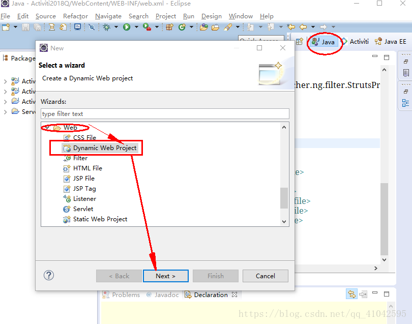This screenshot has width=412, height=324.
Task: Open the Search dropdown arrow
Action: (x=238, y=27)
